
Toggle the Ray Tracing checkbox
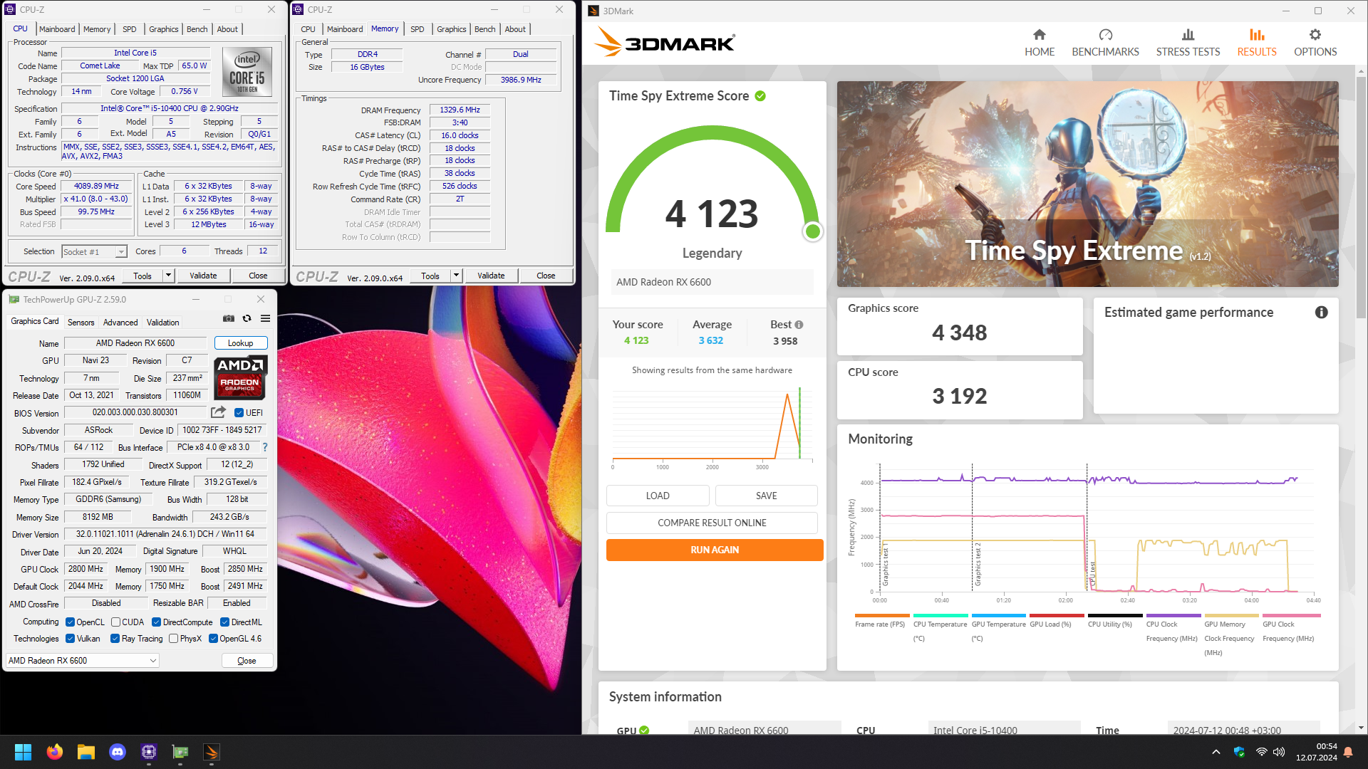tap(115, 639)
